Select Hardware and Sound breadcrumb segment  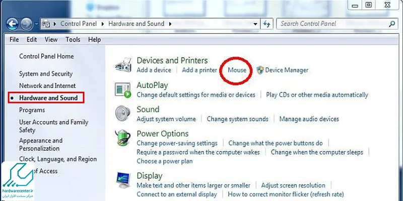(x=136, y=24)
